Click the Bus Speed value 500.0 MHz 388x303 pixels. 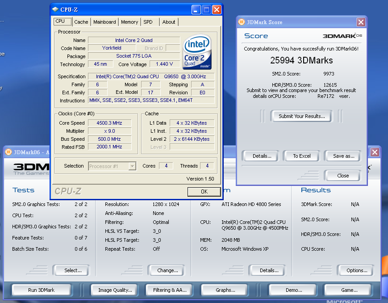109,139
